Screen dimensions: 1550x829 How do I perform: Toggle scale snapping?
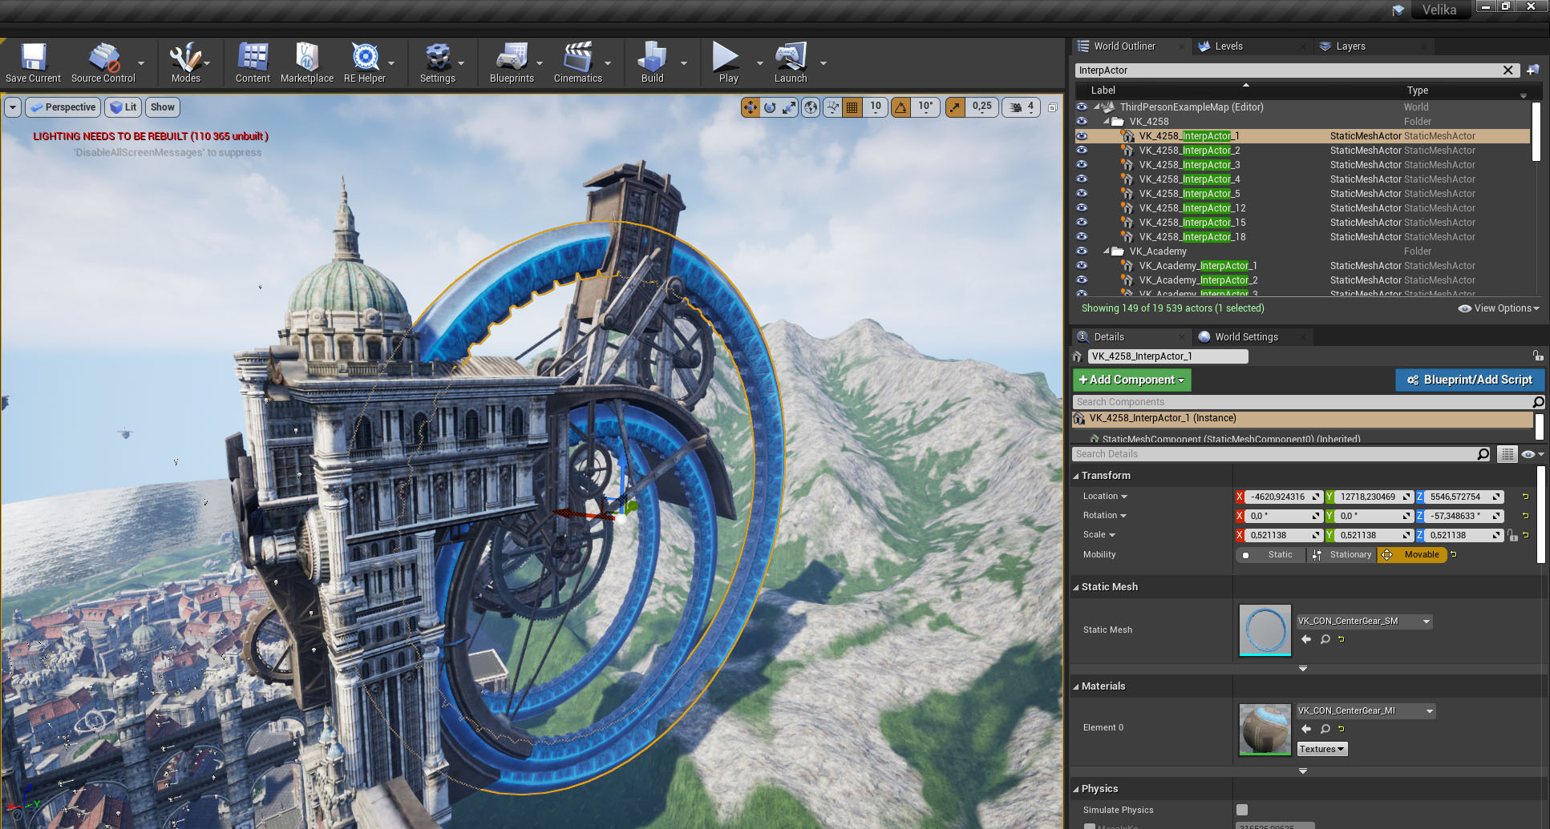click(x=955, y=107)
